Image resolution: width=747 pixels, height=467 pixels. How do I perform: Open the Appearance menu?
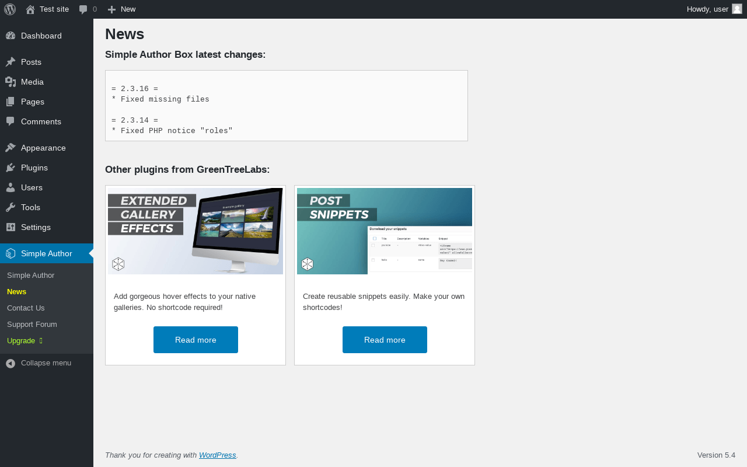[x=47, y=148]
